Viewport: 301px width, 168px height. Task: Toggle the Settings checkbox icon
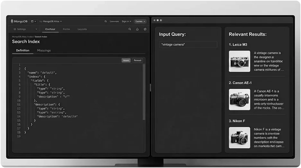pos(14,29)
